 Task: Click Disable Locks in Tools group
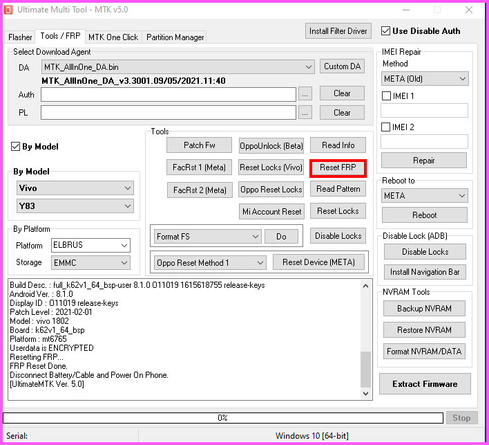[x=338, y=236]
